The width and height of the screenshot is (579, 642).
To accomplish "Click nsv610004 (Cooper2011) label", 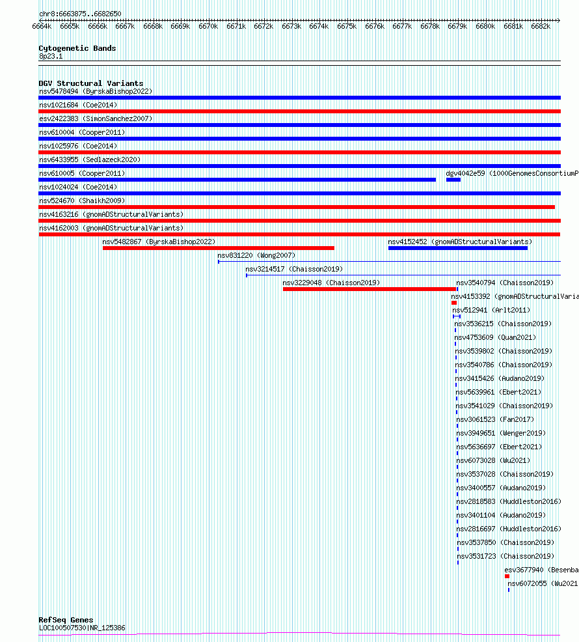I will pyautogui.click(x=82, y=132).
